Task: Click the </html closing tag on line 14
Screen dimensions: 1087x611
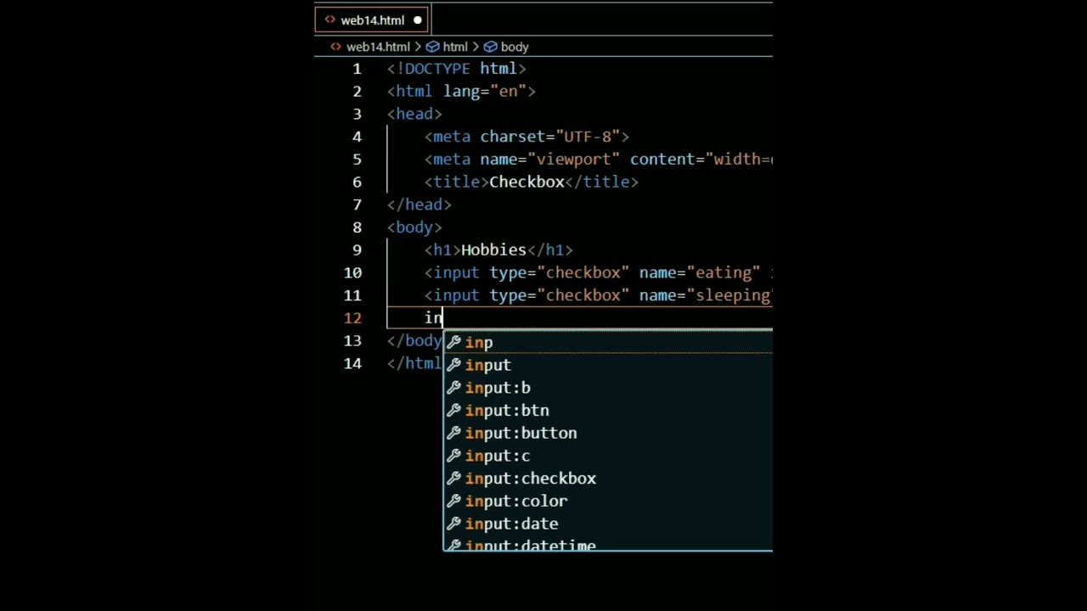Action: [x=414, y=363]
